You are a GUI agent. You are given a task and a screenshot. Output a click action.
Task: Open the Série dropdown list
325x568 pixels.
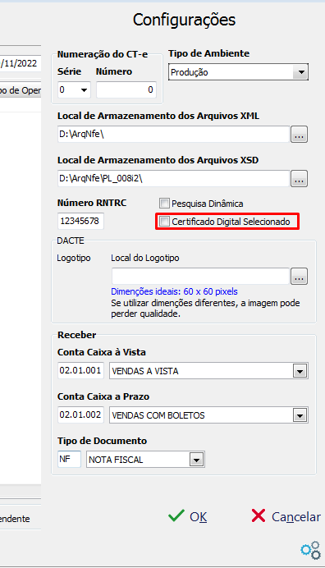click(84, 89)
